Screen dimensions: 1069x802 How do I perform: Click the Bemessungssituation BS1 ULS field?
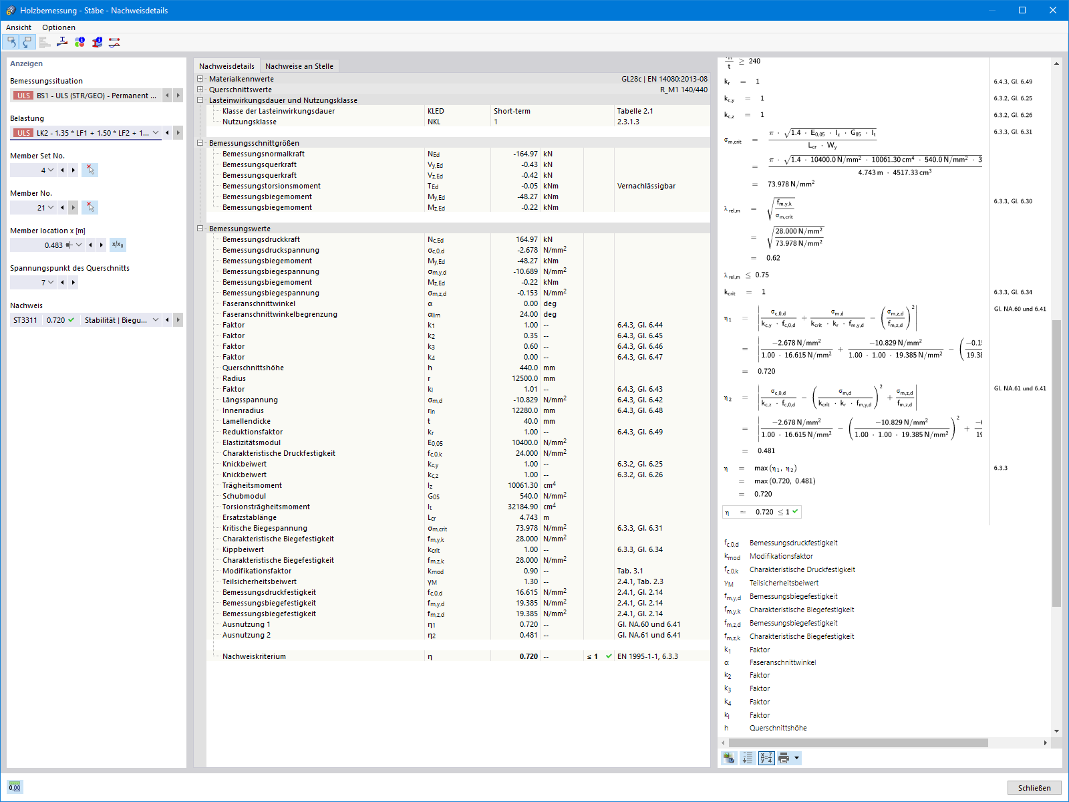coord(86,96)
